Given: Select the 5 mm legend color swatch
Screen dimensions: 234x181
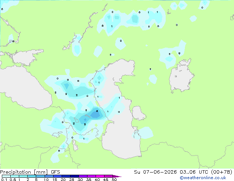Looking at the screenshot, I should point(40,176).
